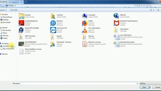Select McAfee Total Protection shortcut icon
The image size is (161, 91).
tap(116, 23)
